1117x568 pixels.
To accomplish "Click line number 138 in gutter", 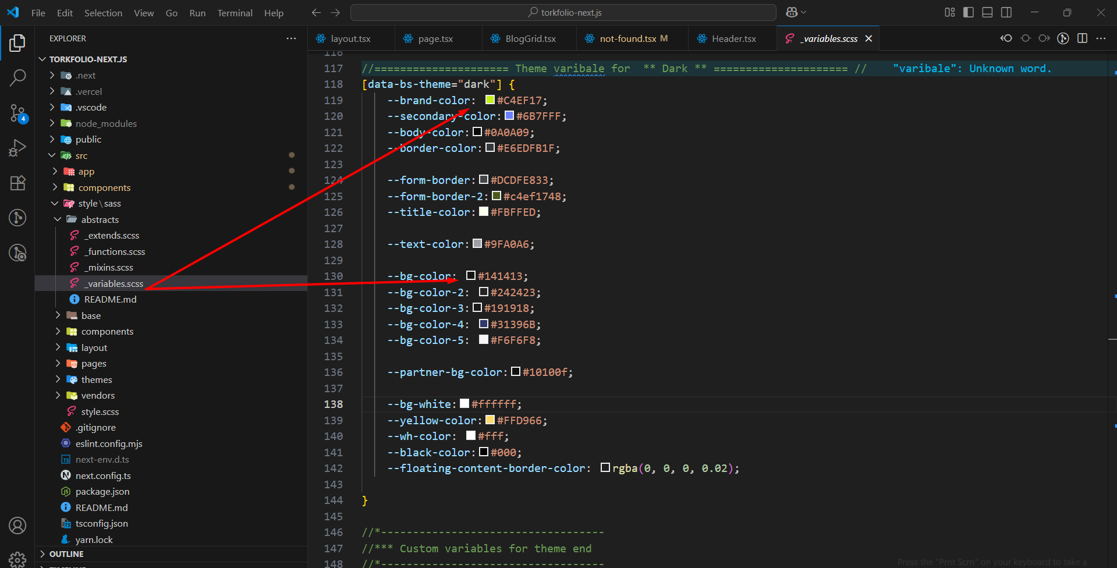I will click(334, 404).
